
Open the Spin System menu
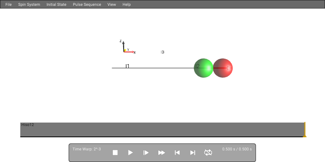point(29,4)
